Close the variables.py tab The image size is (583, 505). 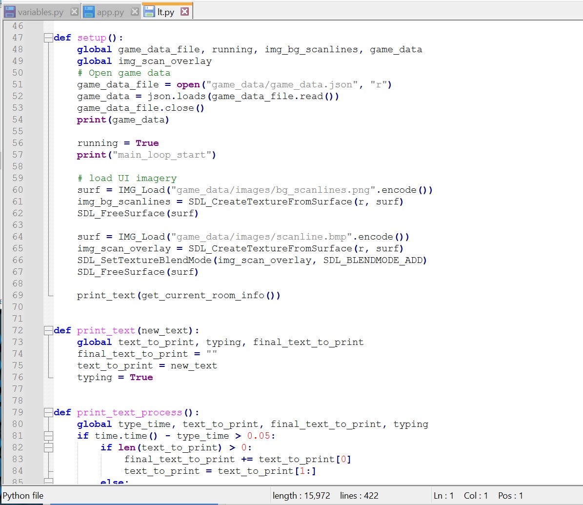click(74, 12)
